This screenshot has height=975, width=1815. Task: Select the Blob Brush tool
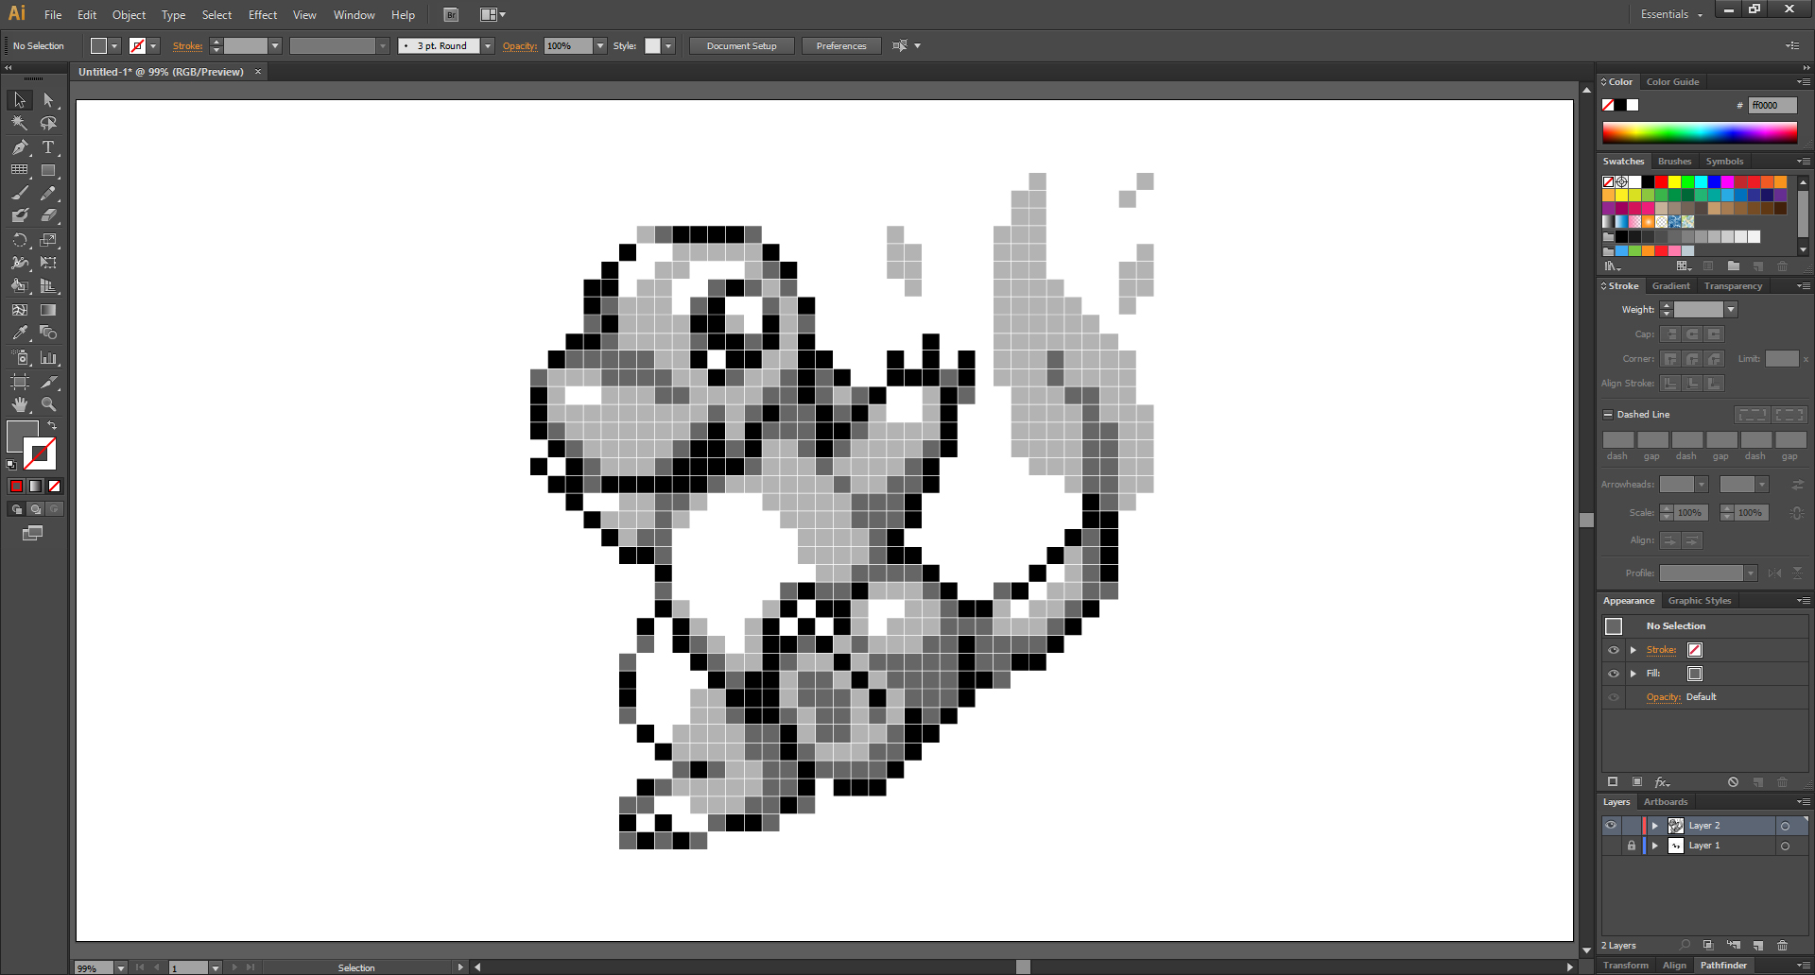pos(20,215)
